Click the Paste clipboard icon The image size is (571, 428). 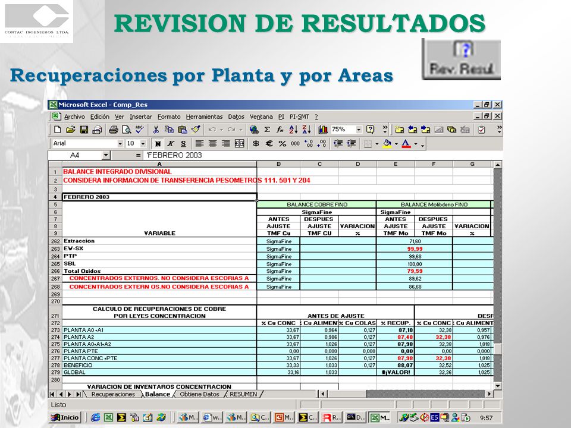coord(182,130)
